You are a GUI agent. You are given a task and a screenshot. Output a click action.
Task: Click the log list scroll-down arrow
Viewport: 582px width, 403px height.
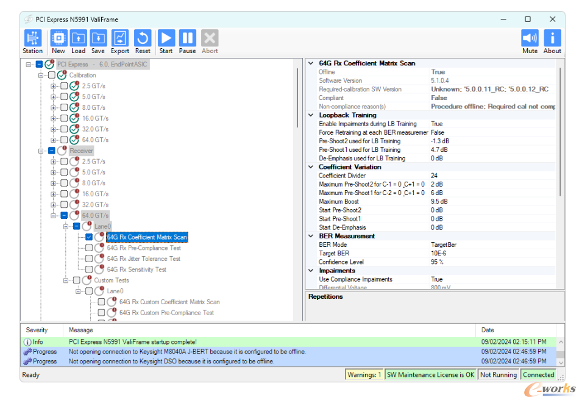(x=561, y=363)
